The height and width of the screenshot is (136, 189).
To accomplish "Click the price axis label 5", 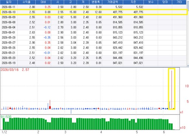I will [x=188, y=101].
